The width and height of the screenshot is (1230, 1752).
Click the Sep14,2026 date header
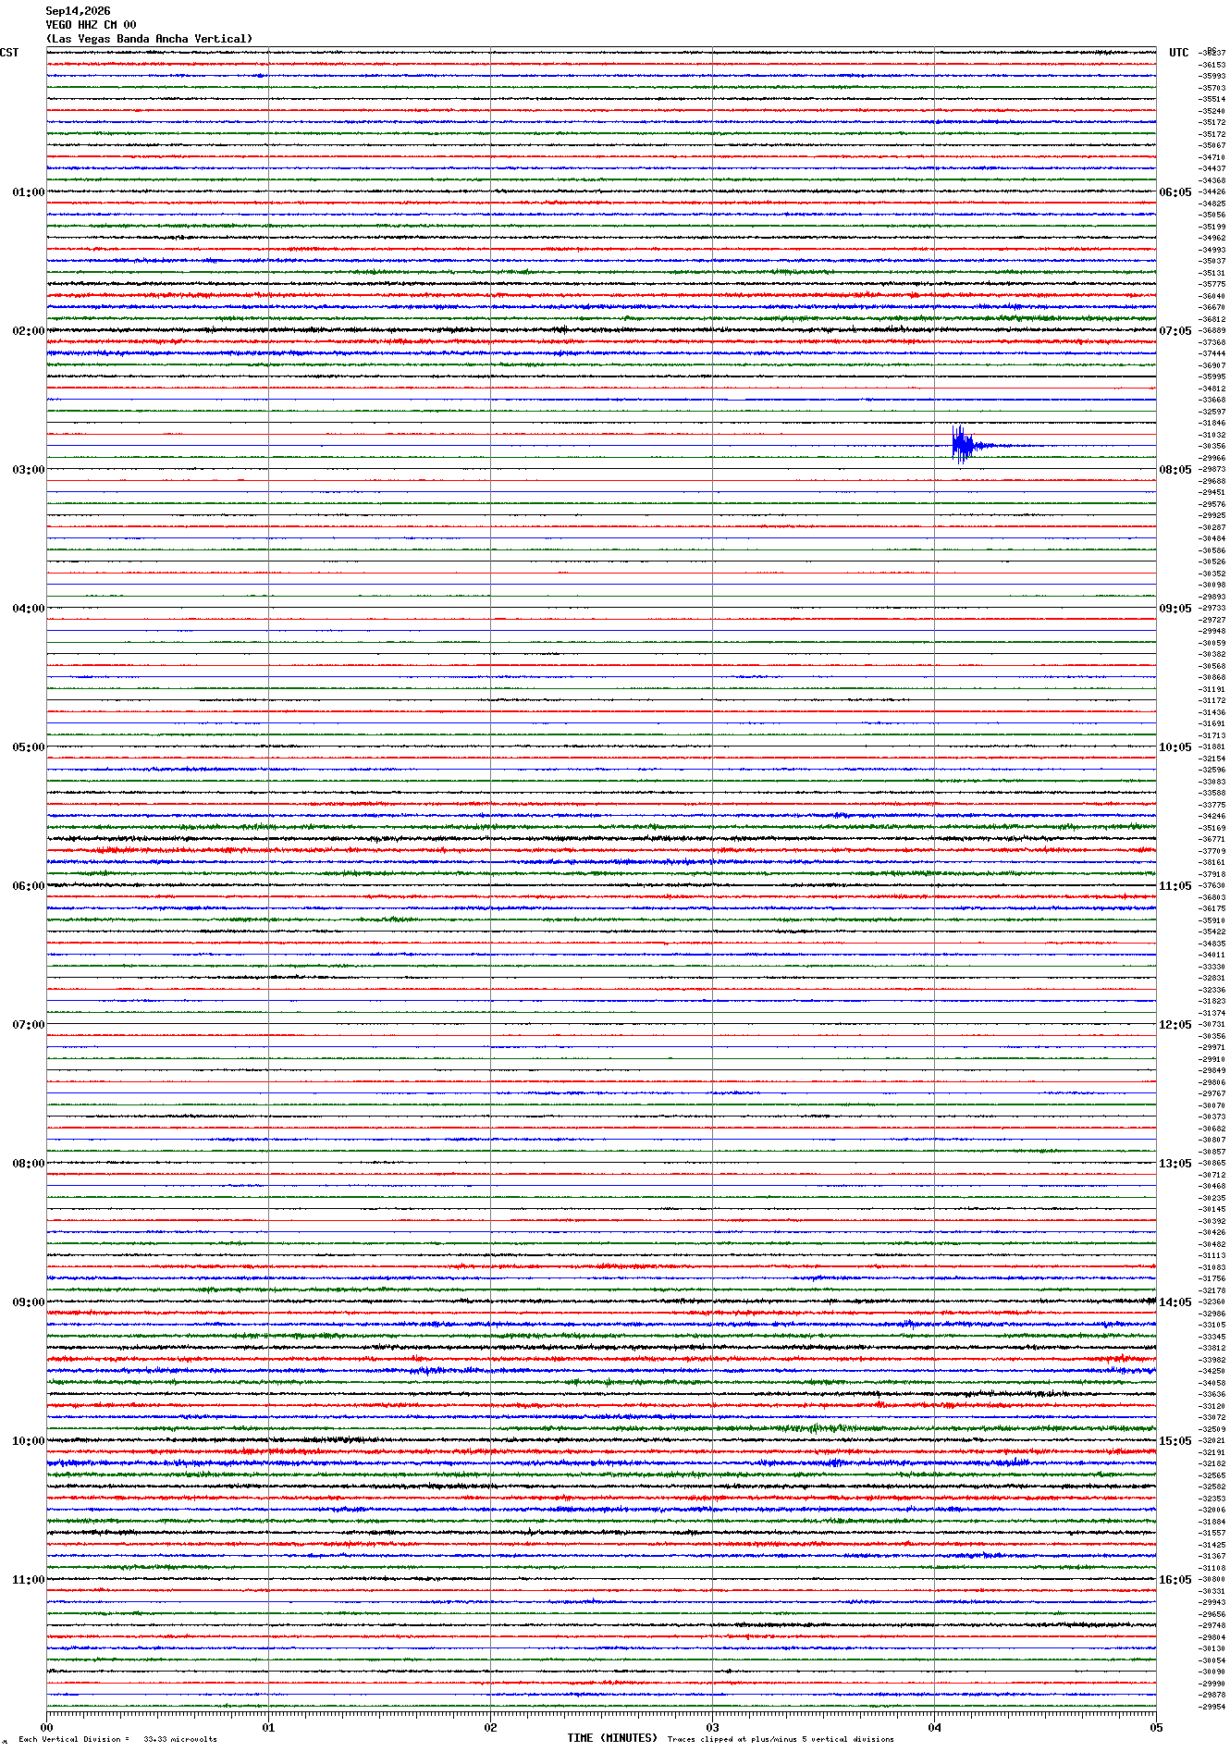(78, 11)
